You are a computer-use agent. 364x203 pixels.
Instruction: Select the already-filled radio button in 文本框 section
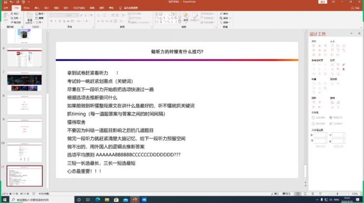pyautogui.click(x=331, y=118)
